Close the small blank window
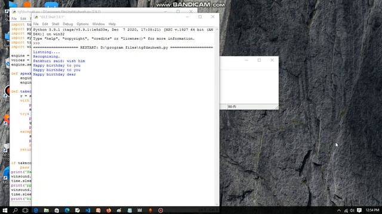Viewport: 382px width, 214px height. [272, 60]
